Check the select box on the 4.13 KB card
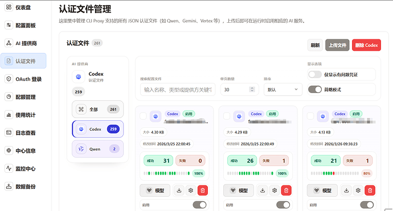Screen dimensions: 393x211 point(310,116)
